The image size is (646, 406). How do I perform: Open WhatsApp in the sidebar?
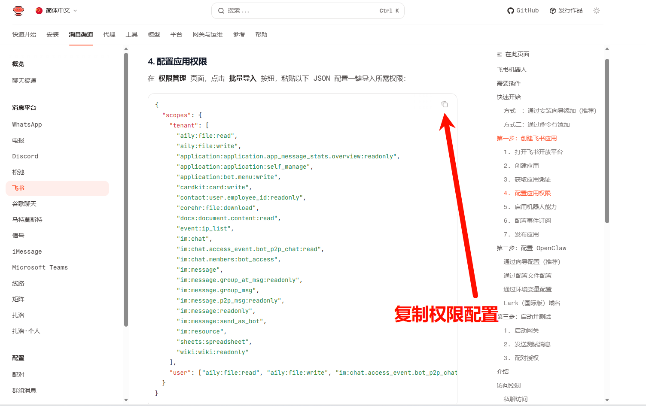pyautogui.click(x=27, y=124)
